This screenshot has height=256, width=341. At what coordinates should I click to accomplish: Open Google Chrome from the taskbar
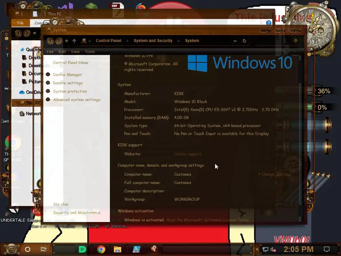[x=101, y=249]
